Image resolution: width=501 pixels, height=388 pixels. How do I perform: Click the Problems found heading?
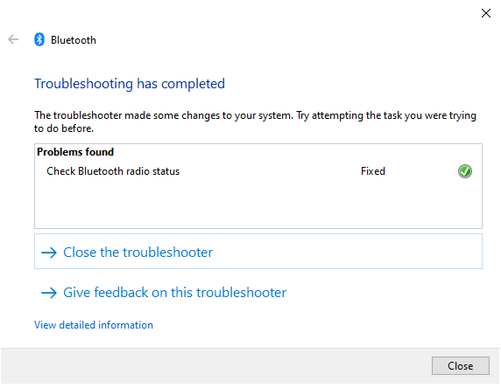click(x=75, y=152)
